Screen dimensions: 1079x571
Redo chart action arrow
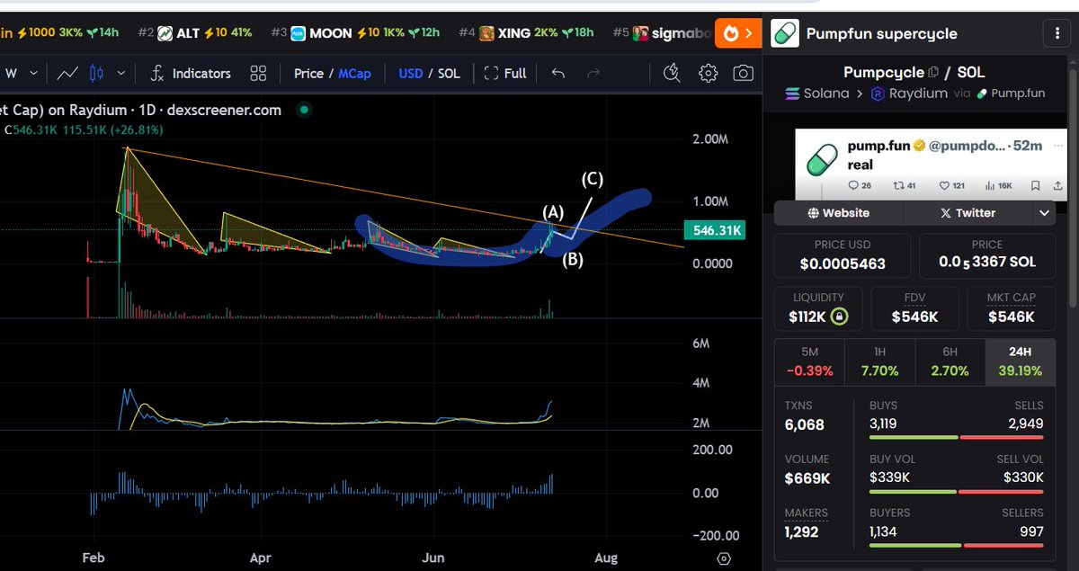(593, 73)
